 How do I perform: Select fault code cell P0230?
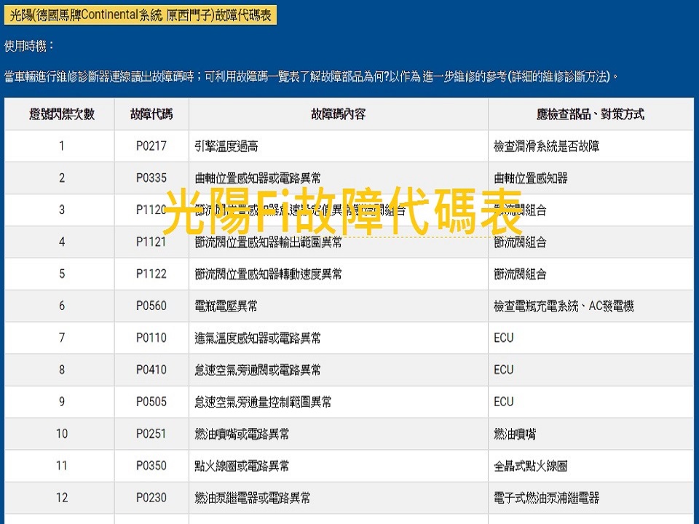[151, 498]
